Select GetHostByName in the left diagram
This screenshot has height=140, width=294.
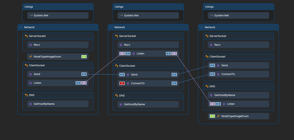(x=44, y=104)
